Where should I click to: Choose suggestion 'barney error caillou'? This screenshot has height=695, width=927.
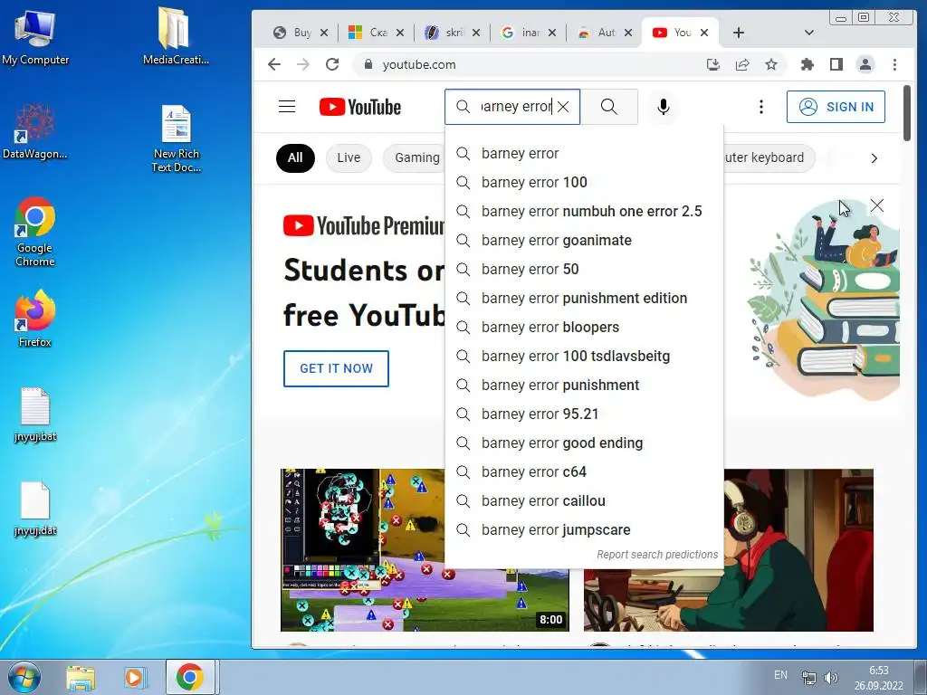[x=584, y=501]
